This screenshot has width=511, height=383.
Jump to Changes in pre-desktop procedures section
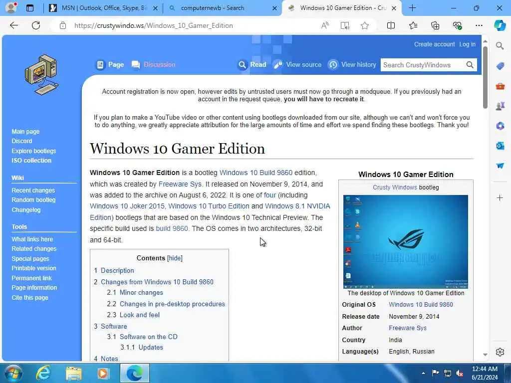(x=172, y=304)
